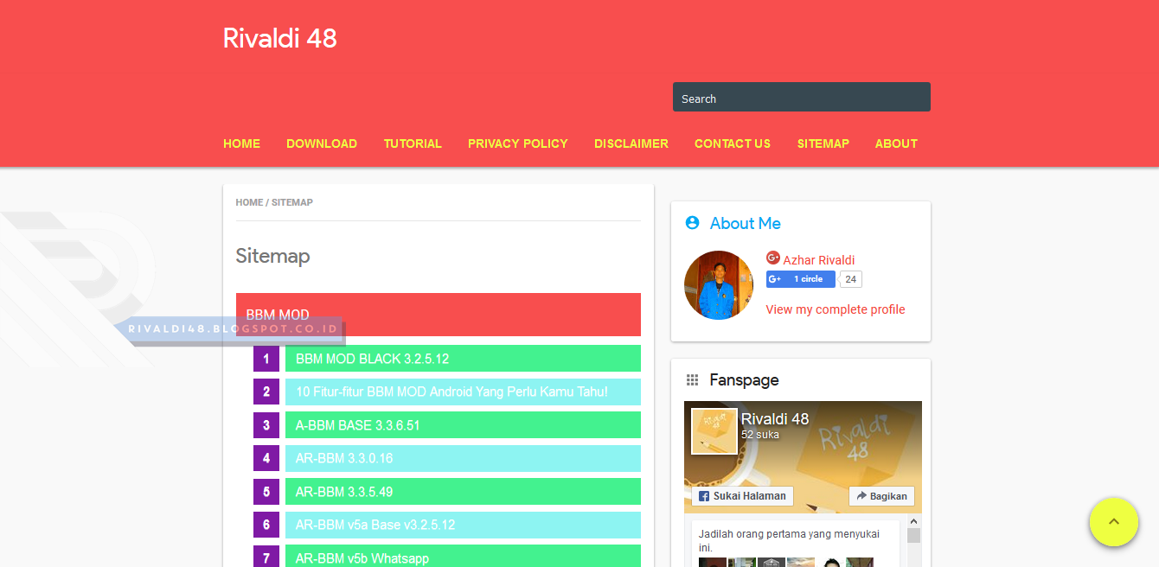Open the BBM MOD BLACK 3.2.5.12 link
This screenshot has width=1159, height=567.
374,358
